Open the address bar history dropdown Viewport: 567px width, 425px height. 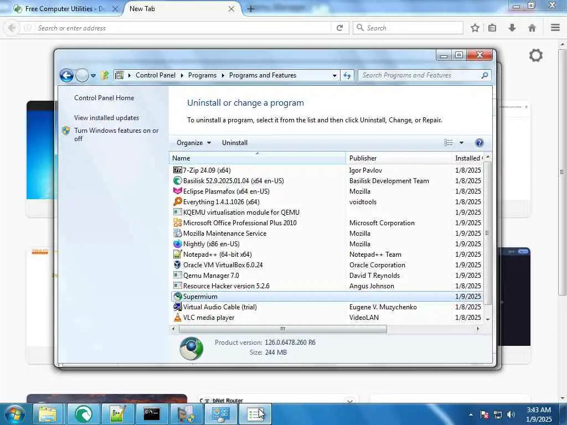(x=334, y=75)
